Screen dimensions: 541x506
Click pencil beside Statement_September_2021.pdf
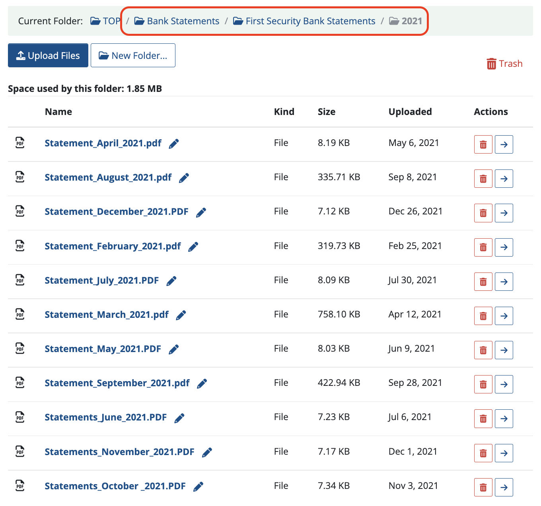click(202, 383)
